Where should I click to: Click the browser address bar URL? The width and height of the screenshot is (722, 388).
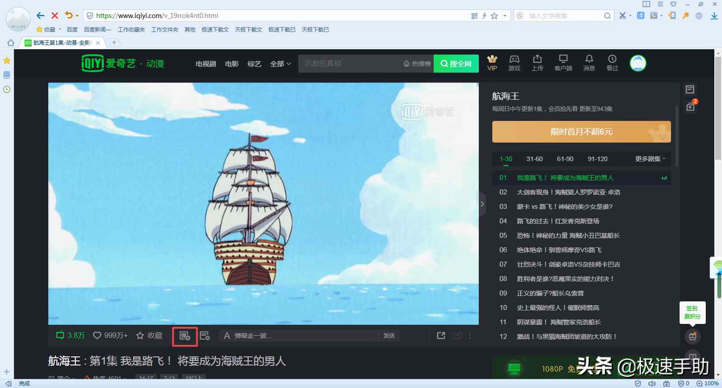point(275,16)
